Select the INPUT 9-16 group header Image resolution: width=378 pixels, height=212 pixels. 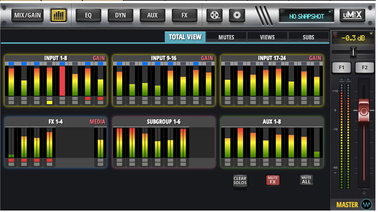[x=164, y=58]
